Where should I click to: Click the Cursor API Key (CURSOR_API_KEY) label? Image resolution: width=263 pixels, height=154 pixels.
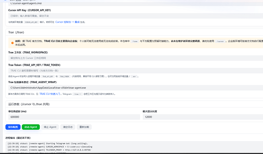pos(29,10)
